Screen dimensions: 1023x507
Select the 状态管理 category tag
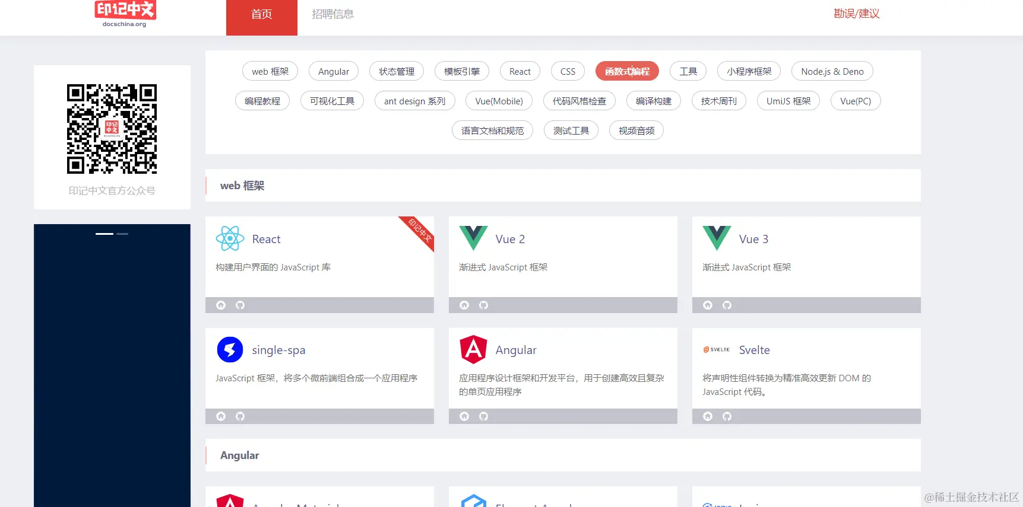397,71
